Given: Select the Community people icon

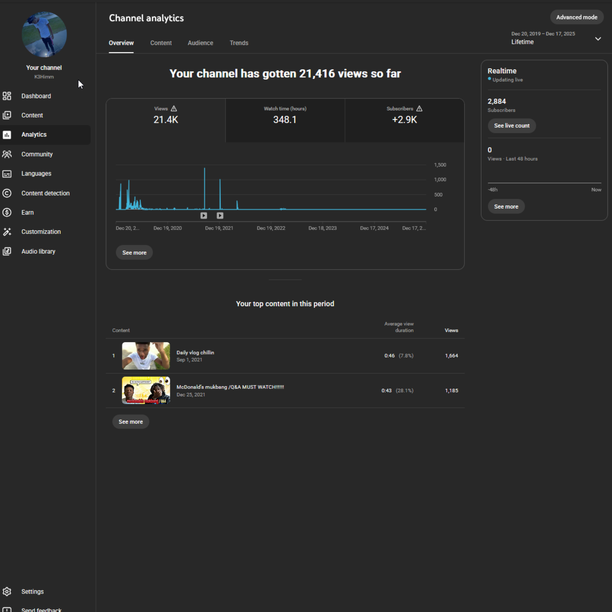Looking at the screenshot, I should point(7,154).
